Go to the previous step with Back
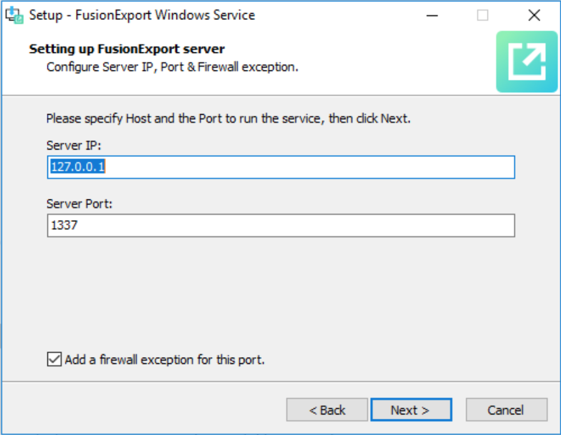561x435 pixels. click(x=327, y=410)
